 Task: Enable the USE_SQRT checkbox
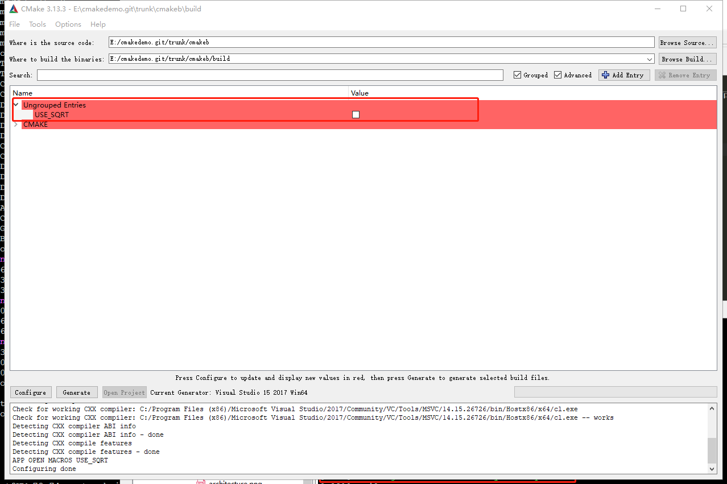356,115
